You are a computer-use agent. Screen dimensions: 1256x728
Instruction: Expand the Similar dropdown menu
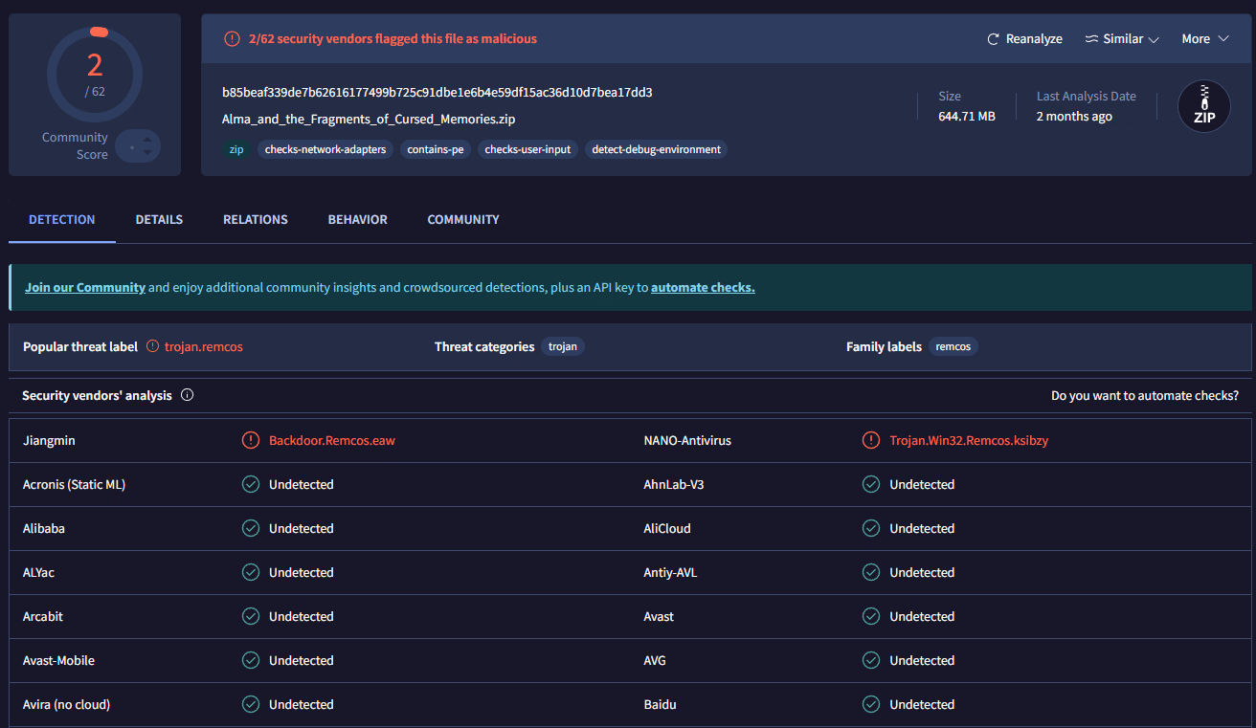pyautogui.click(x=1122, y=39)
